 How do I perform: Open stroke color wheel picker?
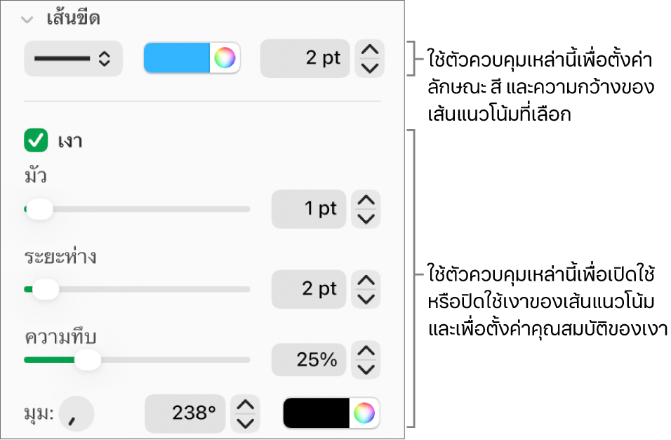[225, 58]
